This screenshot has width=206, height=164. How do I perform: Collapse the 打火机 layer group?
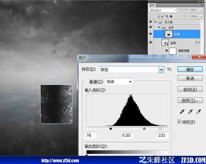(x=155, y=22)
